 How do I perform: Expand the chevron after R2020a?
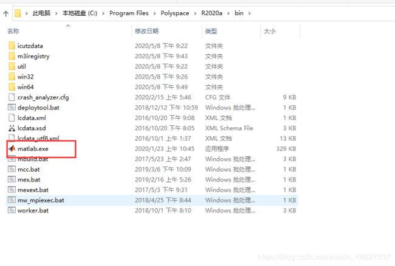pyautogui.click(x=228, y=13)
